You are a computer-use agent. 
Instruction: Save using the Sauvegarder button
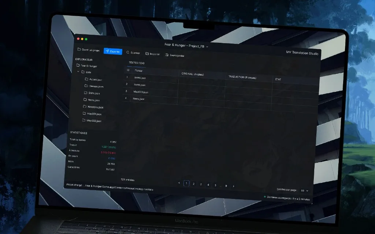[175, 55]
